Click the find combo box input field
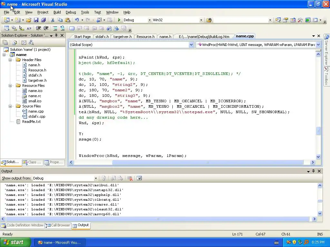The width and height of the screenshot is (330, 247). 241,20
